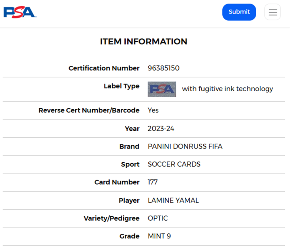
Task: Click the PSA logo in the header
Action: tap(19, 12)
